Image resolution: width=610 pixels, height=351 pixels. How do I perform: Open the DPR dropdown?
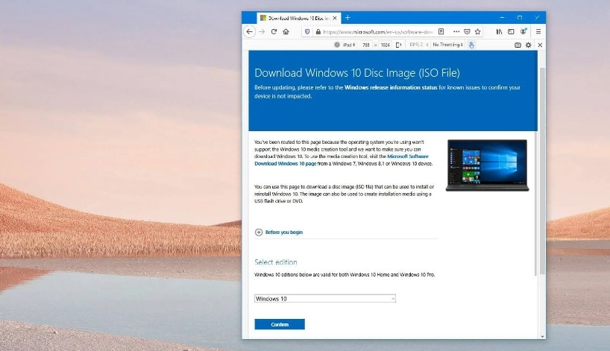coord(418,45)
